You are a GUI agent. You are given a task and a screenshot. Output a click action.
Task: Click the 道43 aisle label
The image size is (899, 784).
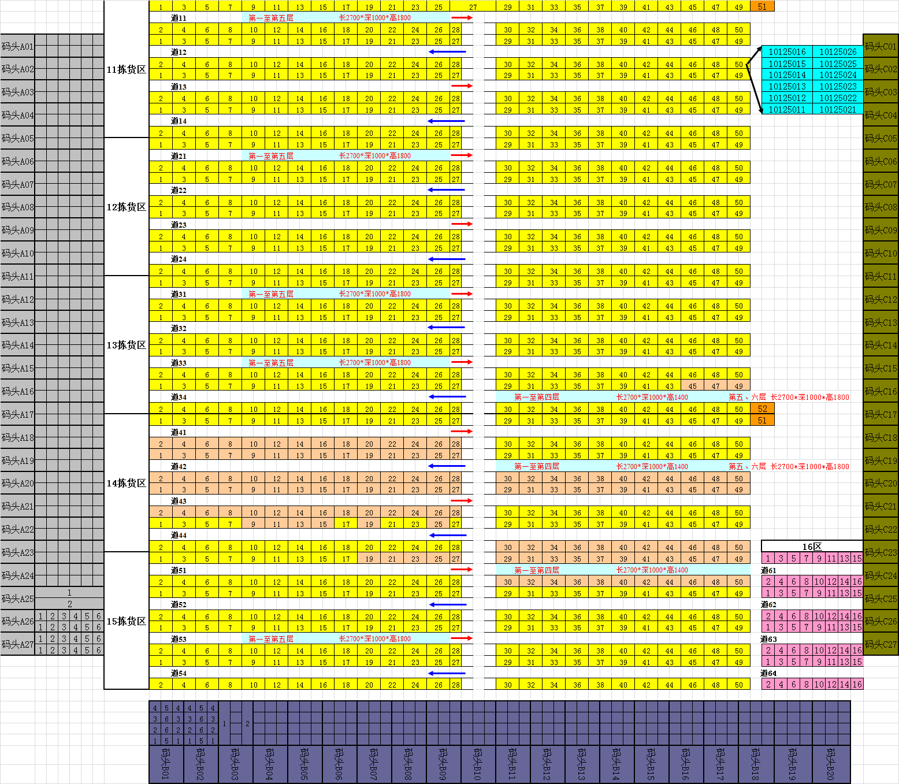(179, 501)
